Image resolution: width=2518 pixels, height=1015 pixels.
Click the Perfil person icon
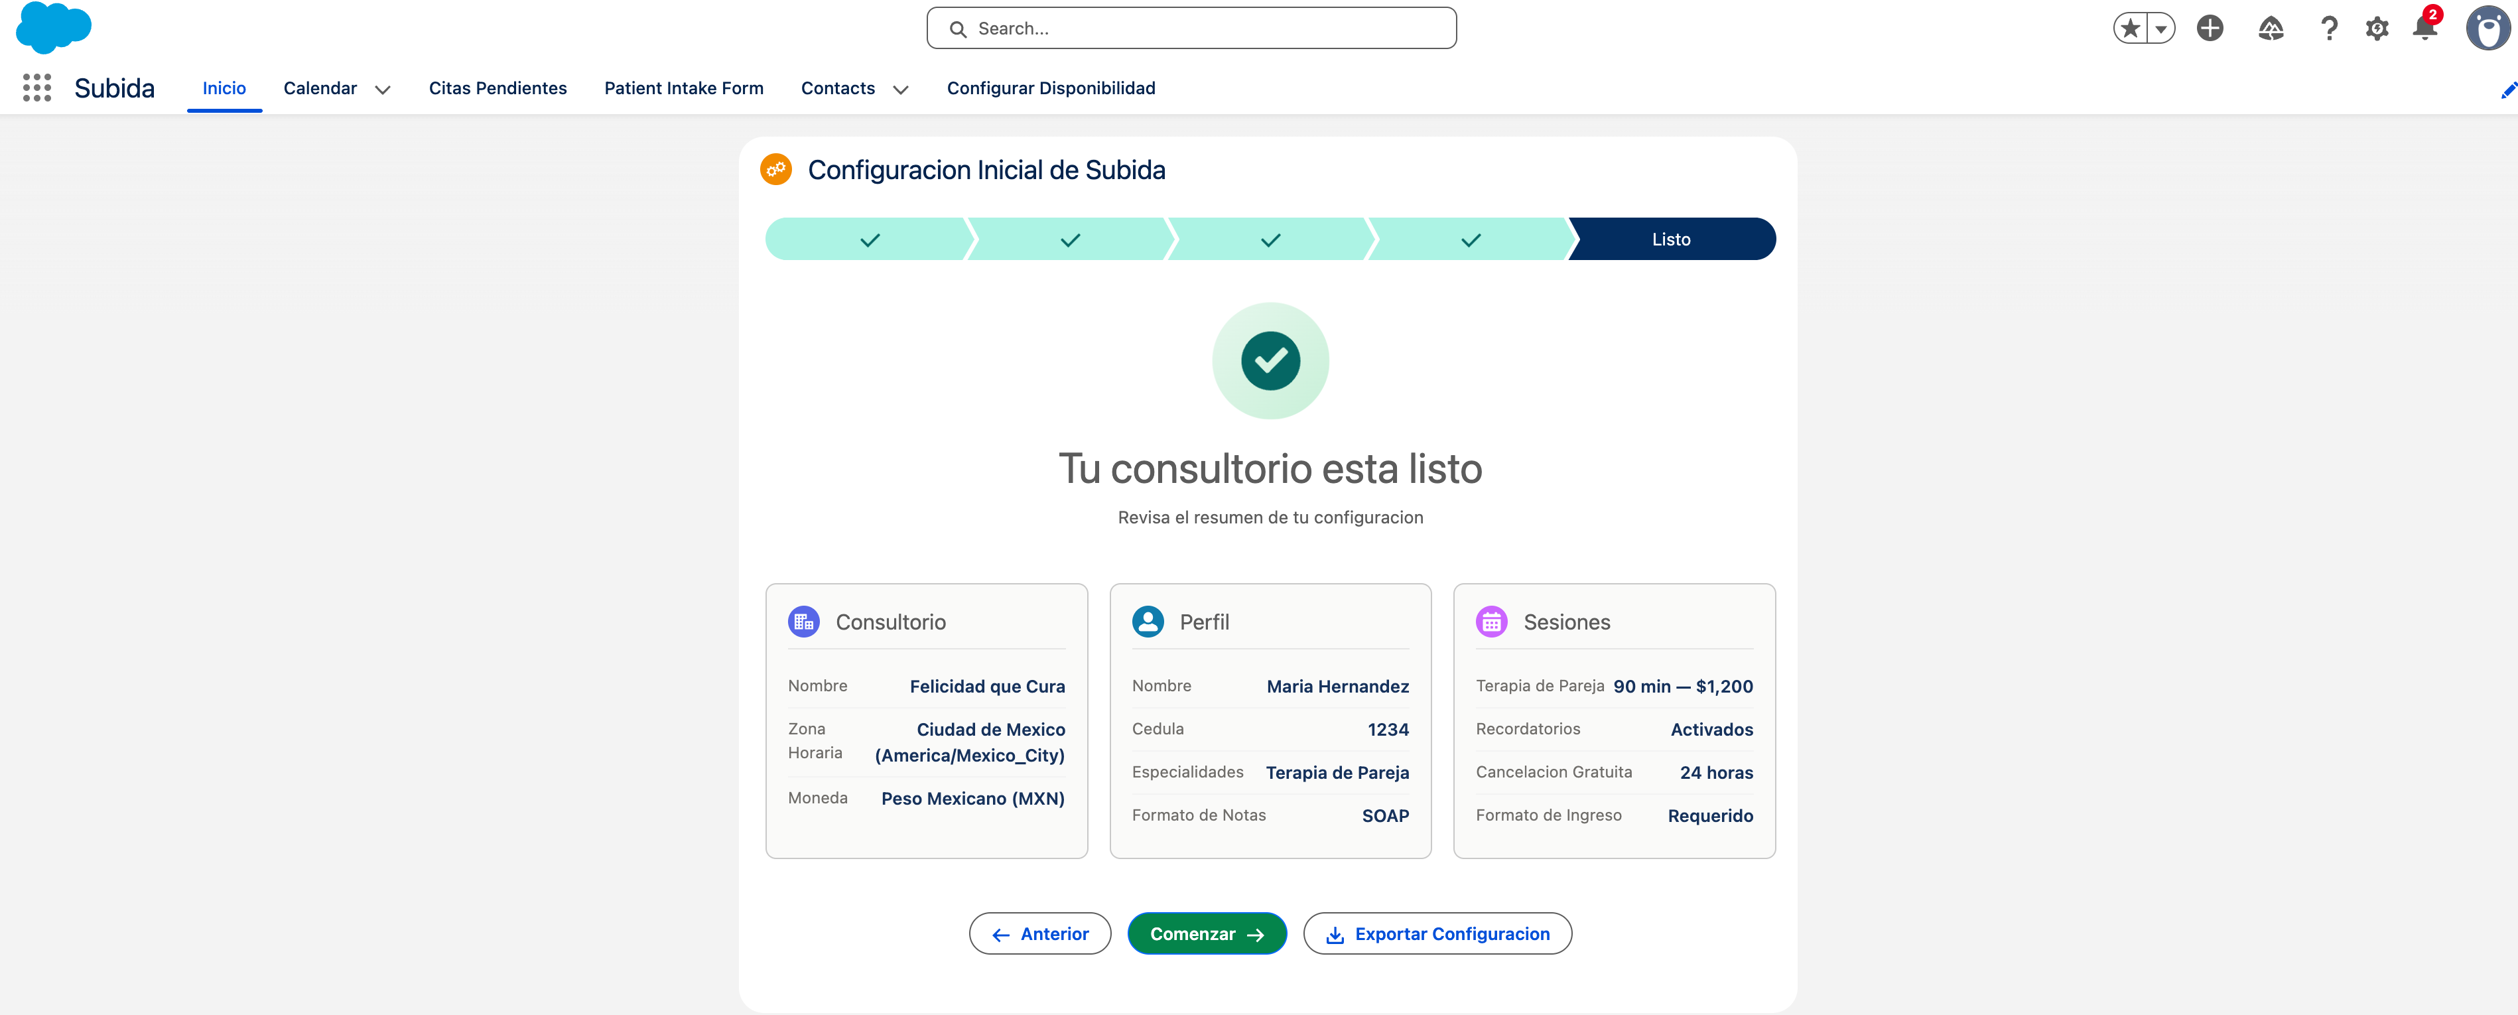pos(1148,622)
